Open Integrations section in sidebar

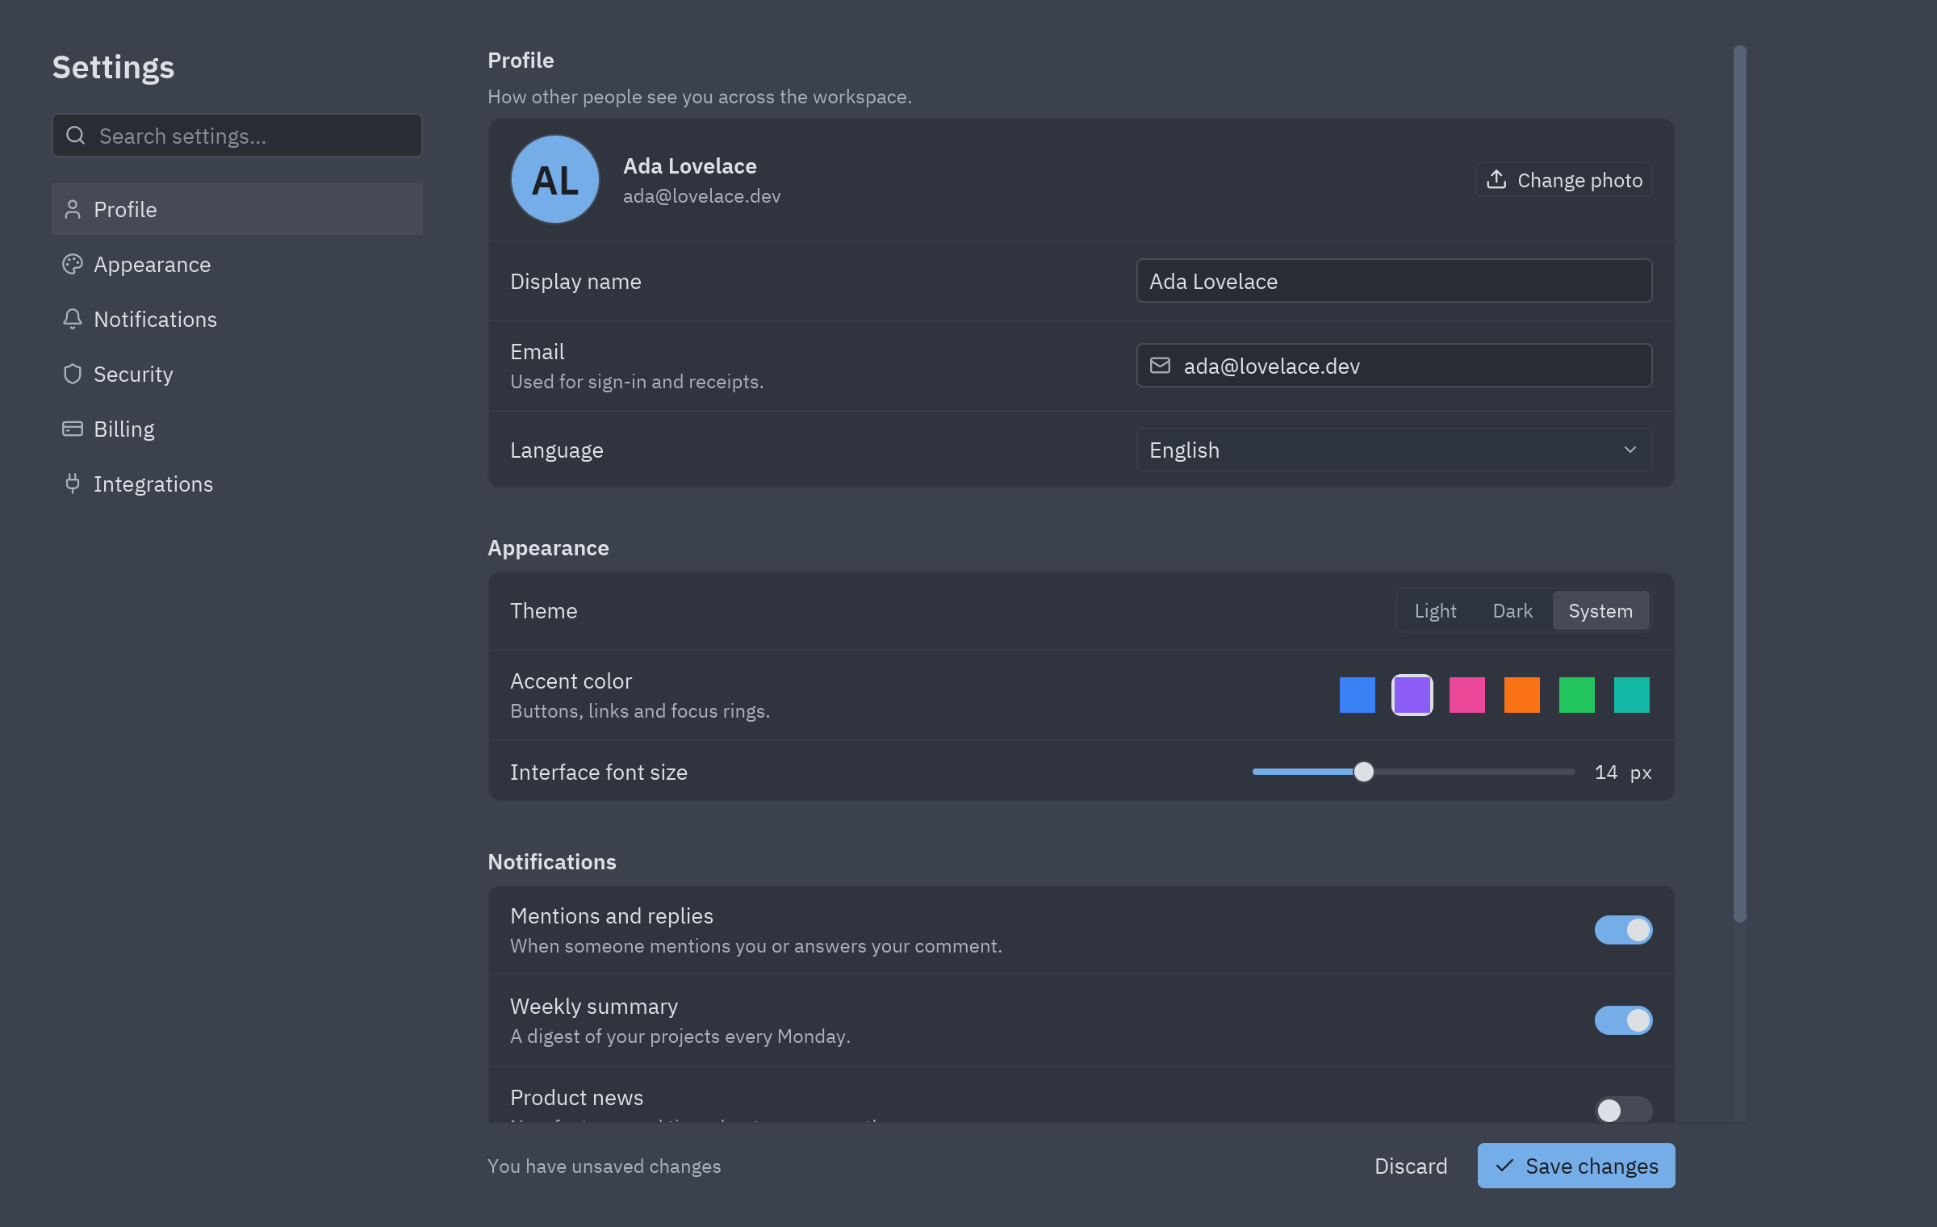coord(237,484)
